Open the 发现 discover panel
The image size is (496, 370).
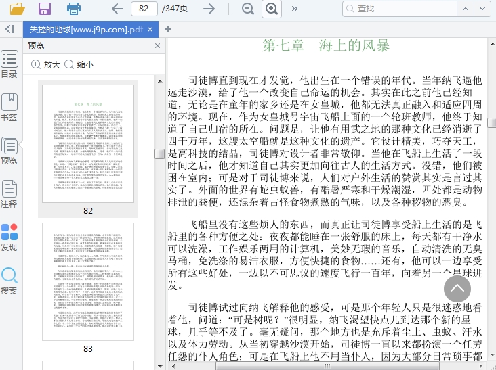pyautogui.click(x=9, y=237)
